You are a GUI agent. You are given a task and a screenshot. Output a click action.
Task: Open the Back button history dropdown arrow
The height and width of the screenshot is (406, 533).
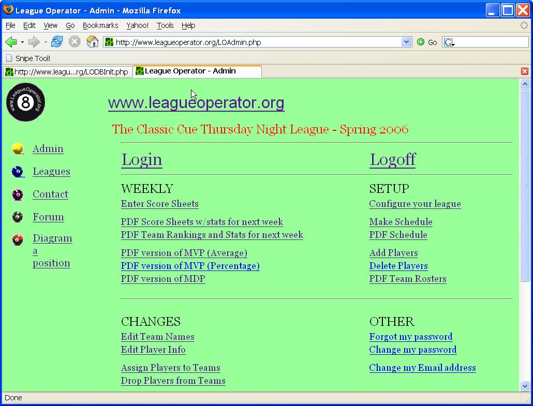22,42
